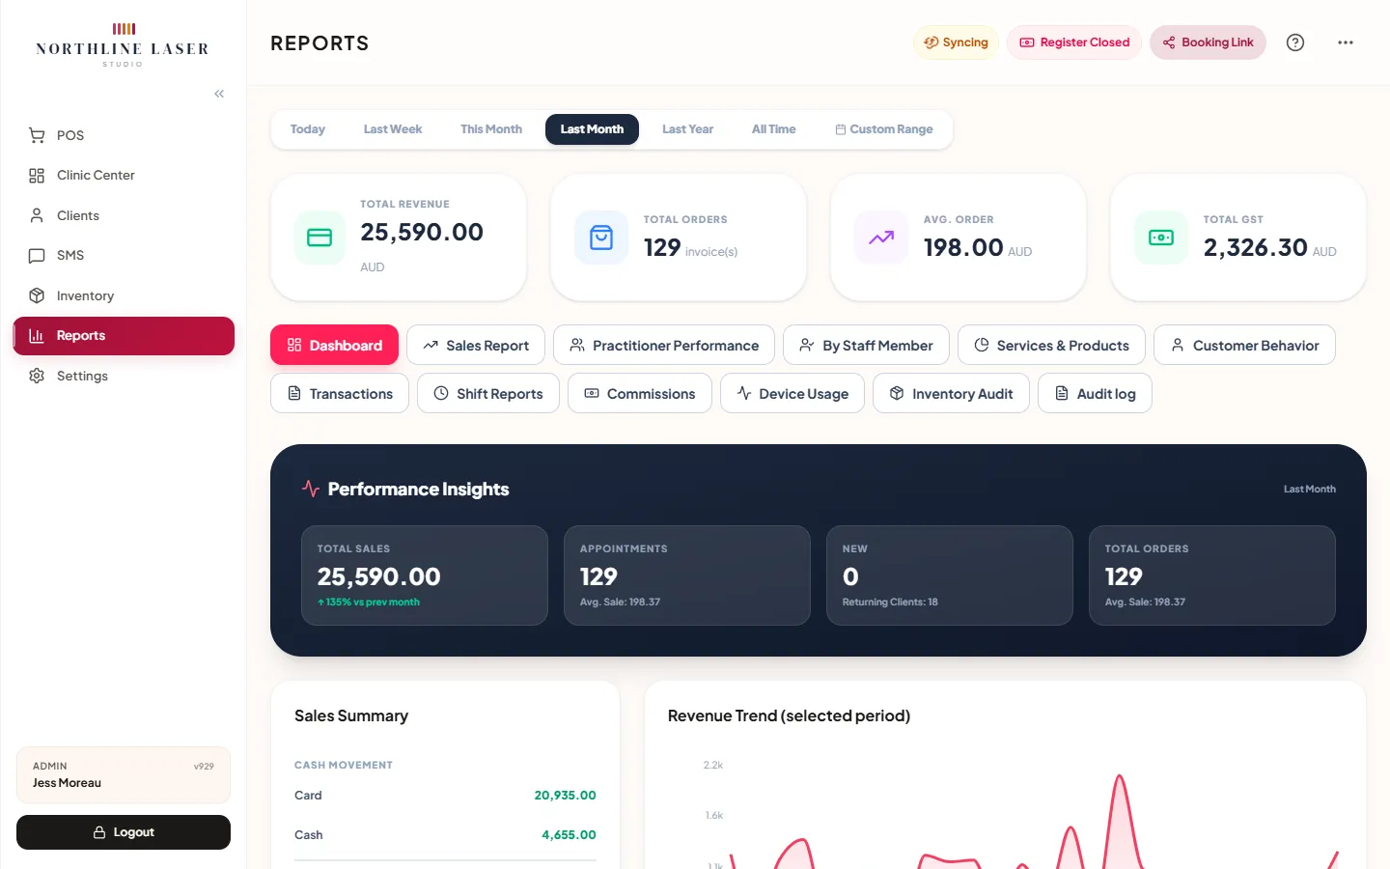Click the Total Revenue card icon

click(320, 238)
